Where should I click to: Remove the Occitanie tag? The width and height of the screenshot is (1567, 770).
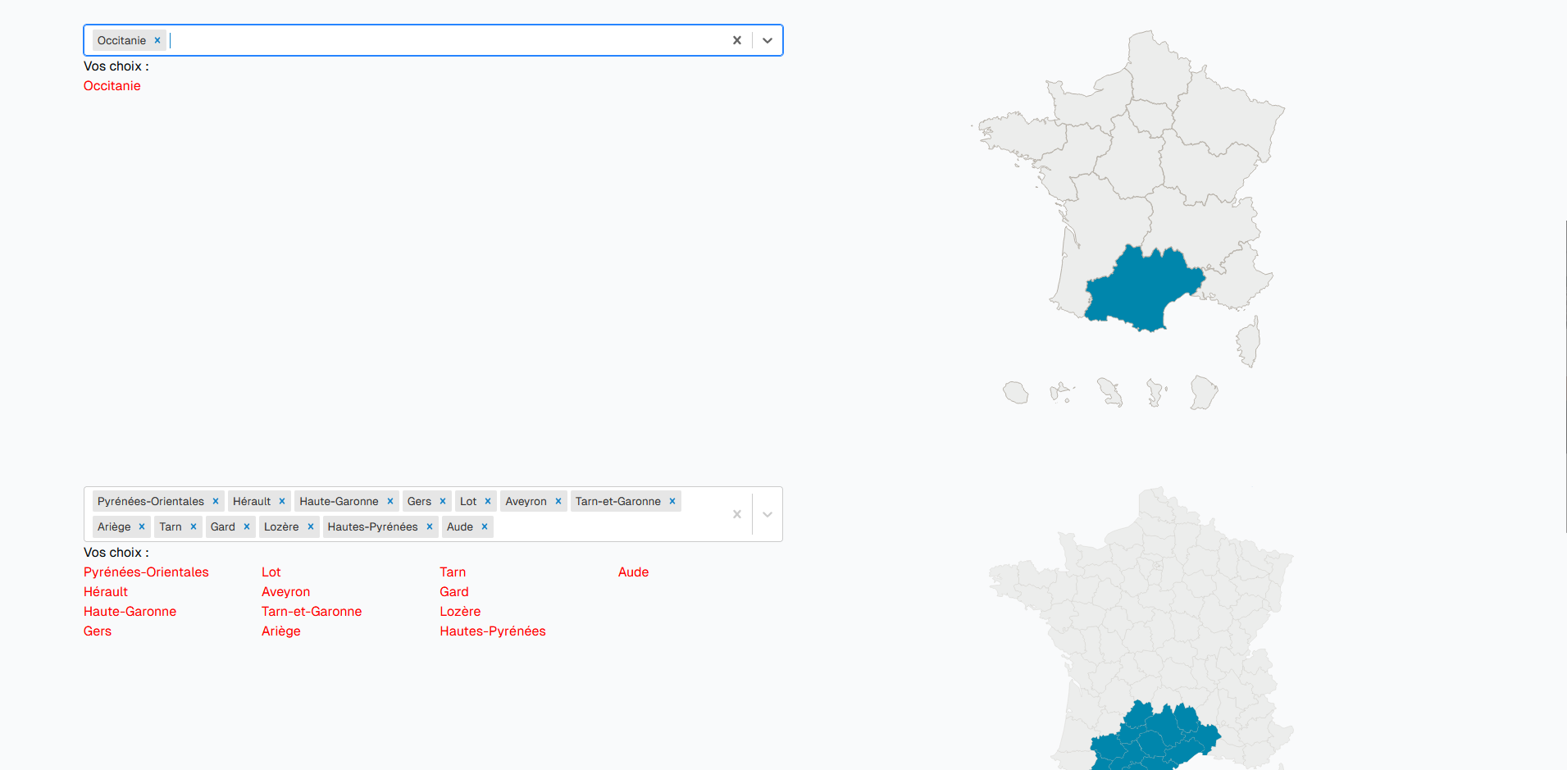(x=157, y=40)
